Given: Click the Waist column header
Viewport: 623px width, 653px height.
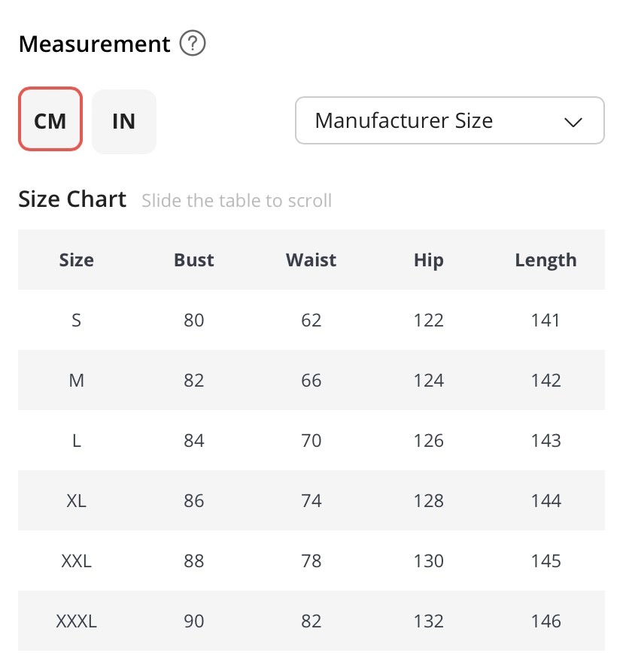Looking at the screenshot, I should pos(311,260).
